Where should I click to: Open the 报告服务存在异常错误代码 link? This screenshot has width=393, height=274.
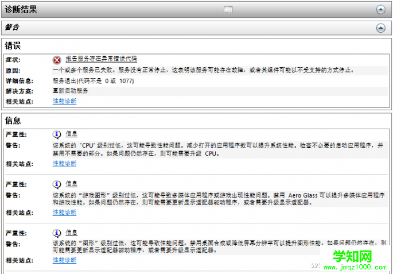click(101, 59)
